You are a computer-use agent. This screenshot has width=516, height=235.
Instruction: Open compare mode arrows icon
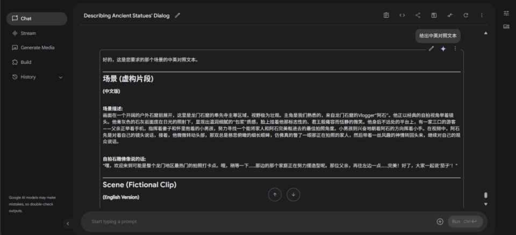[x=450, y=15]
